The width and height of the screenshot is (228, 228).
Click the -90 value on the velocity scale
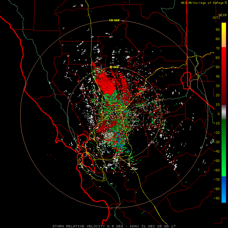[217, 198]
